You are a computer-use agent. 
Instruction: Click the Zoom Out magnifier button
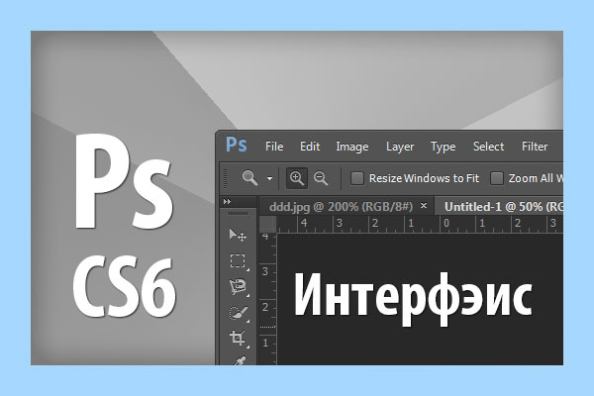(321, 178)
